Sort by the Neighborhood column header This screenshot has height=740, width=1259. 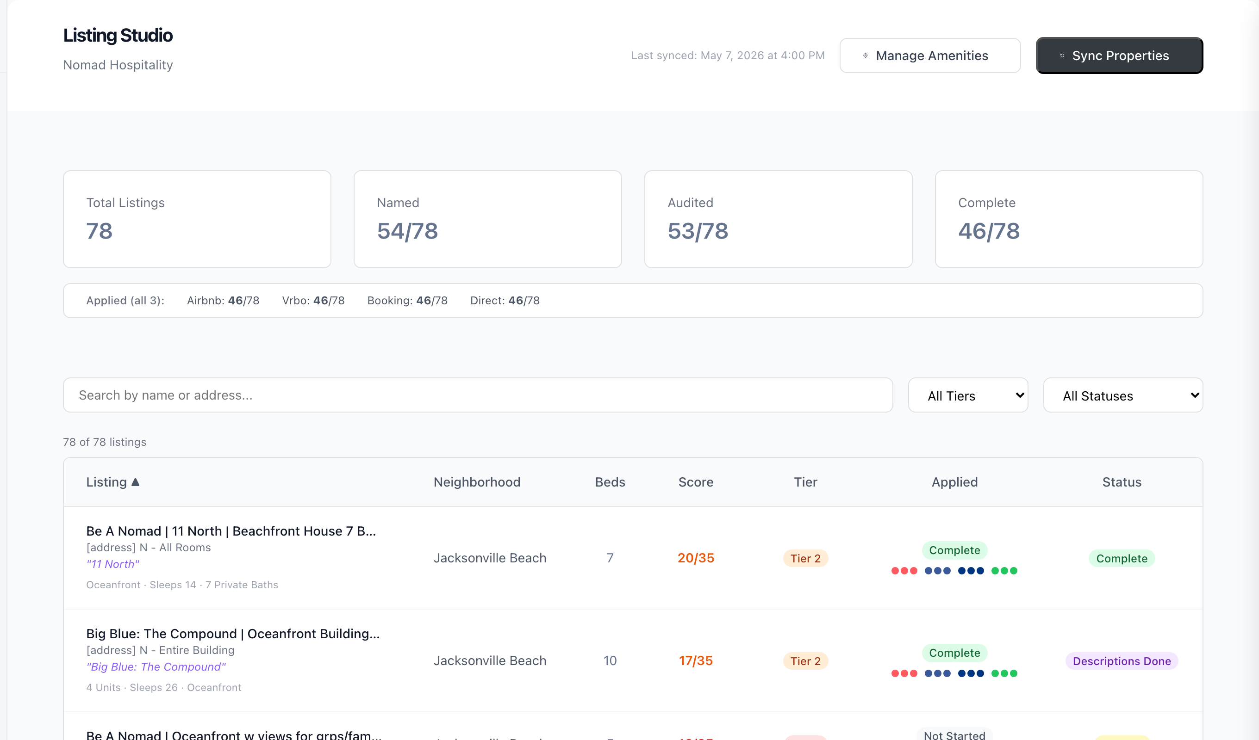click(x=477, y=482)
